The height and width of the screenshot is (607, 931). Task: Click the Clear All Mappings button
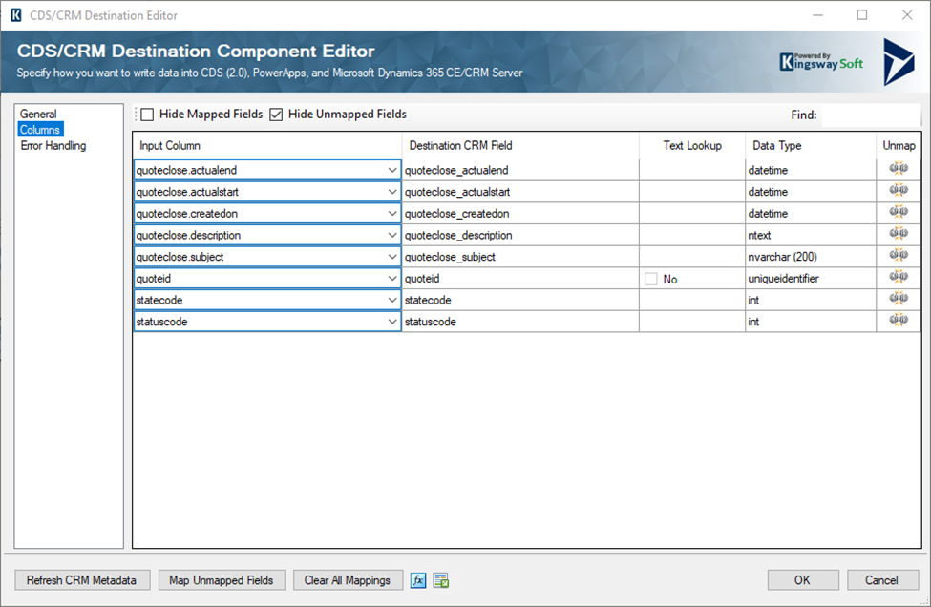(348, 580)
